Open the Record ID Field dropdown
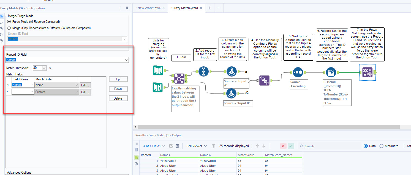The height and width of the screenshot is (175, 411). [x=126, y=60]
